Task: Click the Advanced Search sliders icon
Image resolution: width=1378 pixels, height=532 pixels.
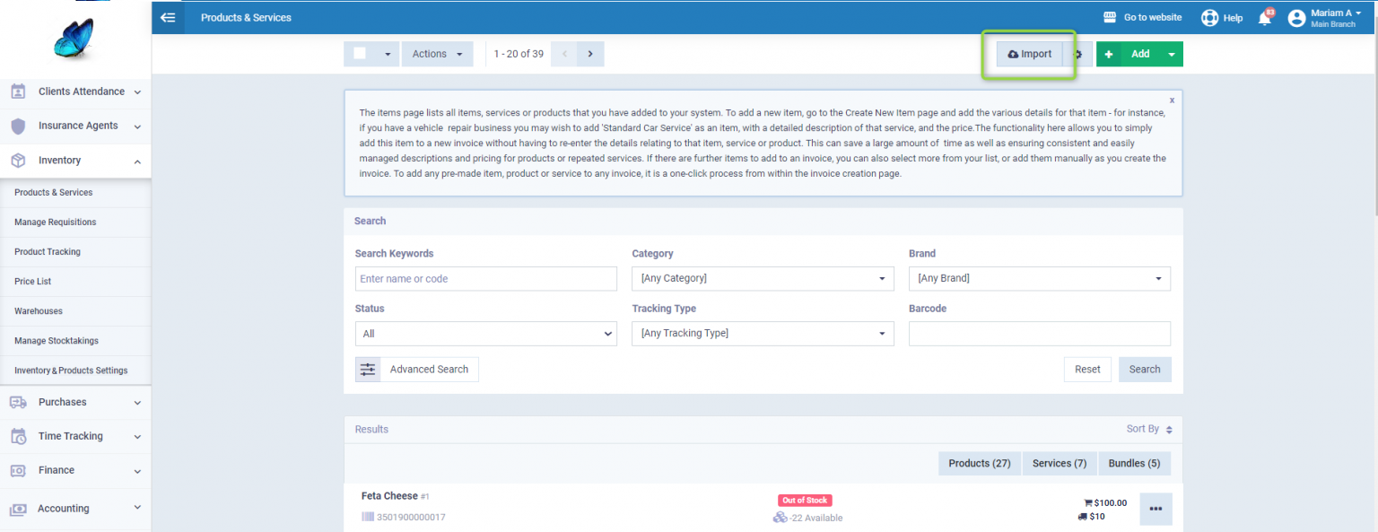Action: [368, 370]
